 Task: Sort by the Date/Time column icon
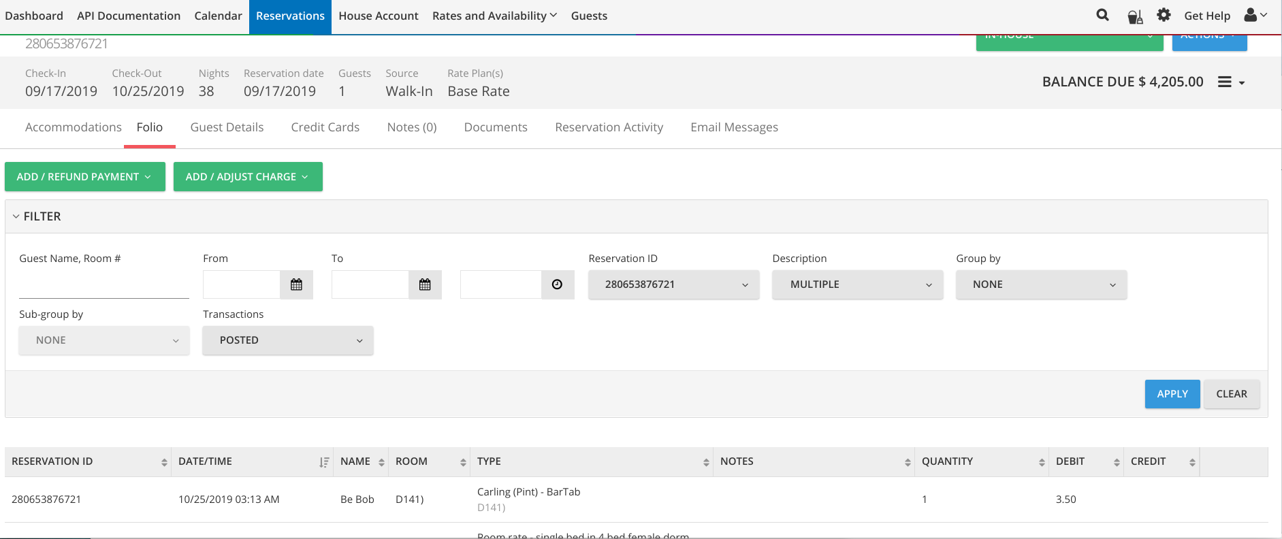324,462
